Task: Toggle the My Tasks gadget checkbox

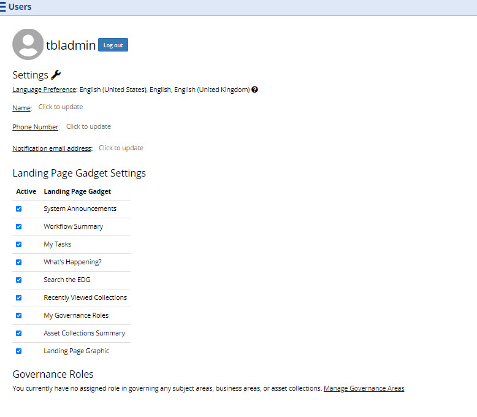Action: pyautogui.click(x=18, y=244)
